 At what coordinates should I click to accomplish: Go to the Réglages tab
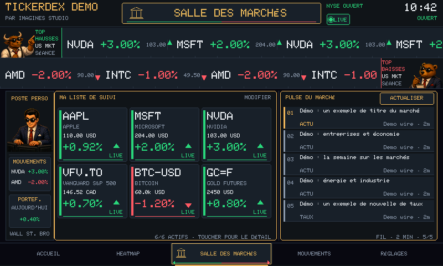tap(394, 254)
